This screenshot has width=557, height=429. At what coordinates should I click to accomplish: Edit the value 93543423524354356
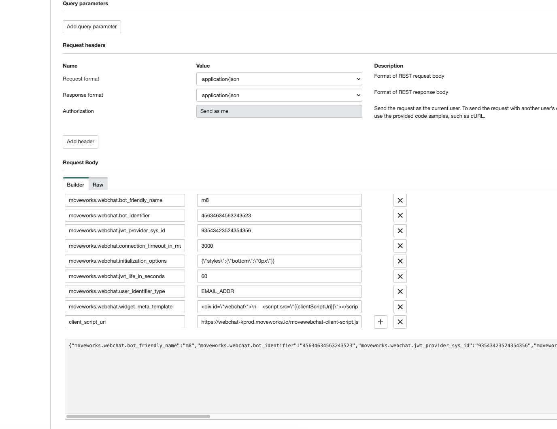[279, 231]
